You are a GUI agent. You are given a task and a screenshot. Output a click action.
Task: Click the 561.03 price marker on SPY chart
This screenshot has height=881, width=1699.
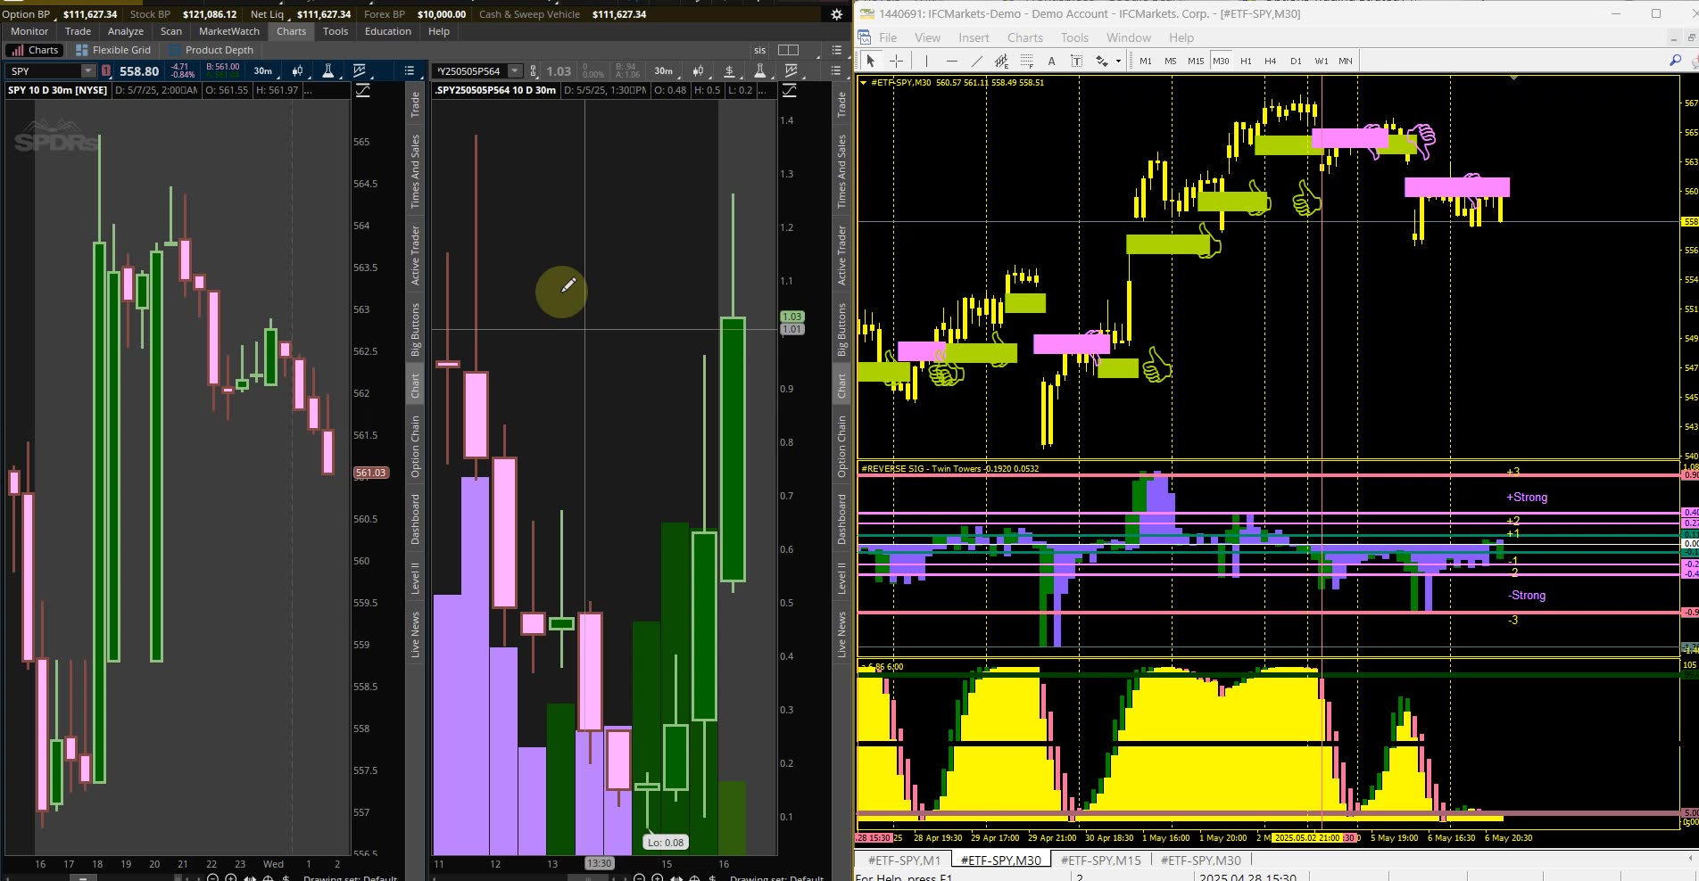371,473
